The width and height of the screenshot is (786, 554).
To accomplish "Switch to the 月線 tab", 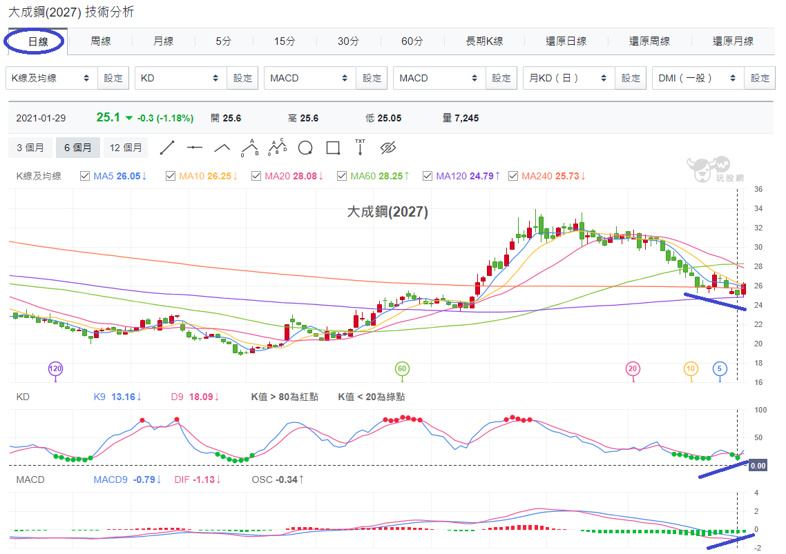I will pyautogui.click(x=164, y=41).
